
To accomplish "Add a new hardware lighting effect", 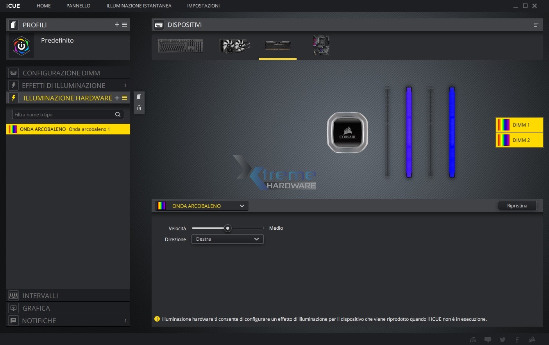I will click(117, 98).
